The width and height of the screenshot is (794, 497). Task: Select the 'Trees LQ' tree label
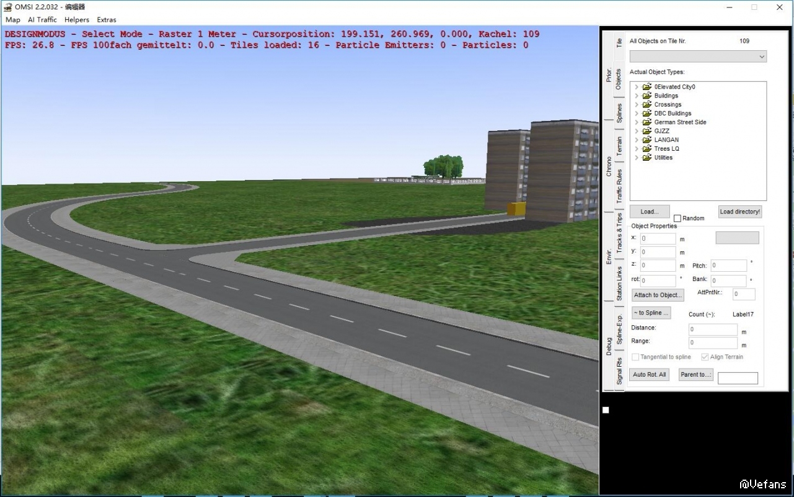(x=666, y=148)
